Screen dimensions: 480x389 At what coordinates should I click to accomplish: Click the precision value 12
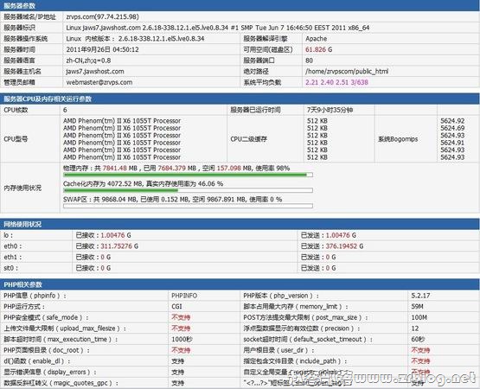[x=415, y=328]
